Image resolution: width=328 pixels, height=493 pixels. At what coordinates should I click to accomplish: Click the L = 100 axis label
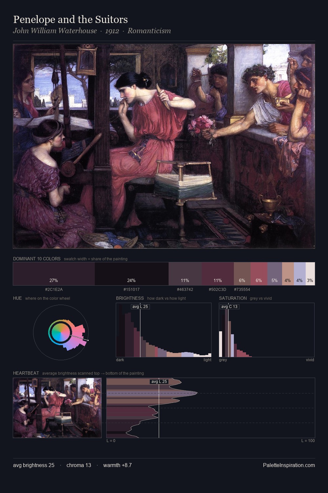tap(308, 441)
